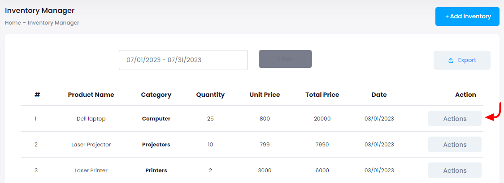Sort by Category column header

(x=156, y=95)
